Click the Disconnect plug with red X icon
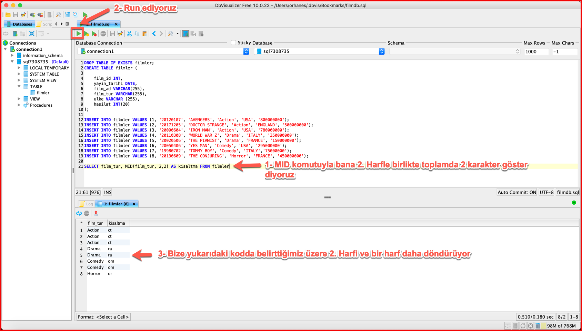Image resolution: width=582 pixels, height=331 pixels. point(40,15)
